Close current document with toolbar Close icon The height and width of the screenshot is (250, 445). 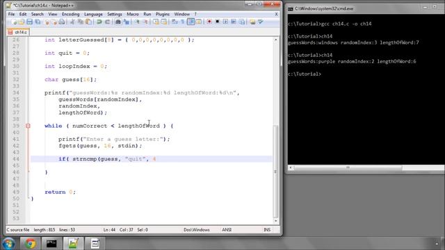47,22
